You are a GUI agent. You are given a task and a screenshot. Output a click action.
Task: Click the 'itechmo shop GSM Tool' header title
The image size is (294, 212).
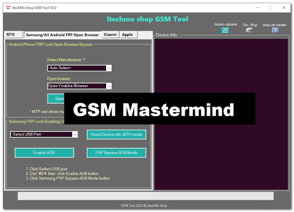(147, 19)
